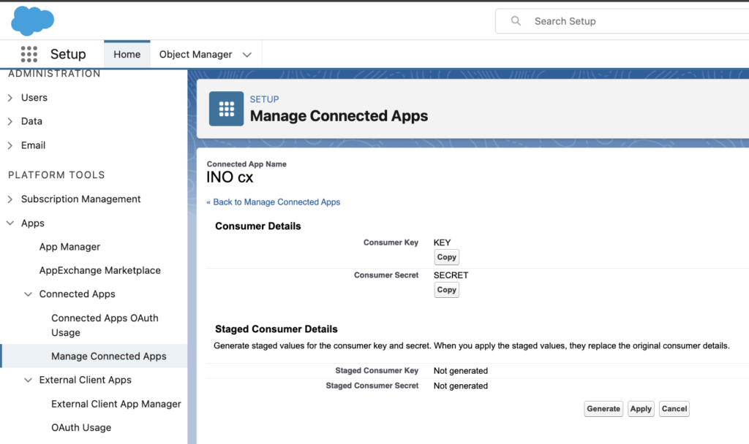The height and width of the screenshot is (444, 749).
Task: Copy the Consumer Key
Action: (x=446, y=257)
